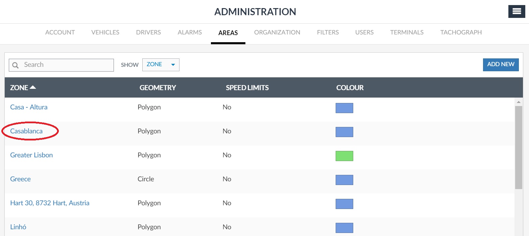Open the Greater Lisbon zone

click(x=31, y=155)
